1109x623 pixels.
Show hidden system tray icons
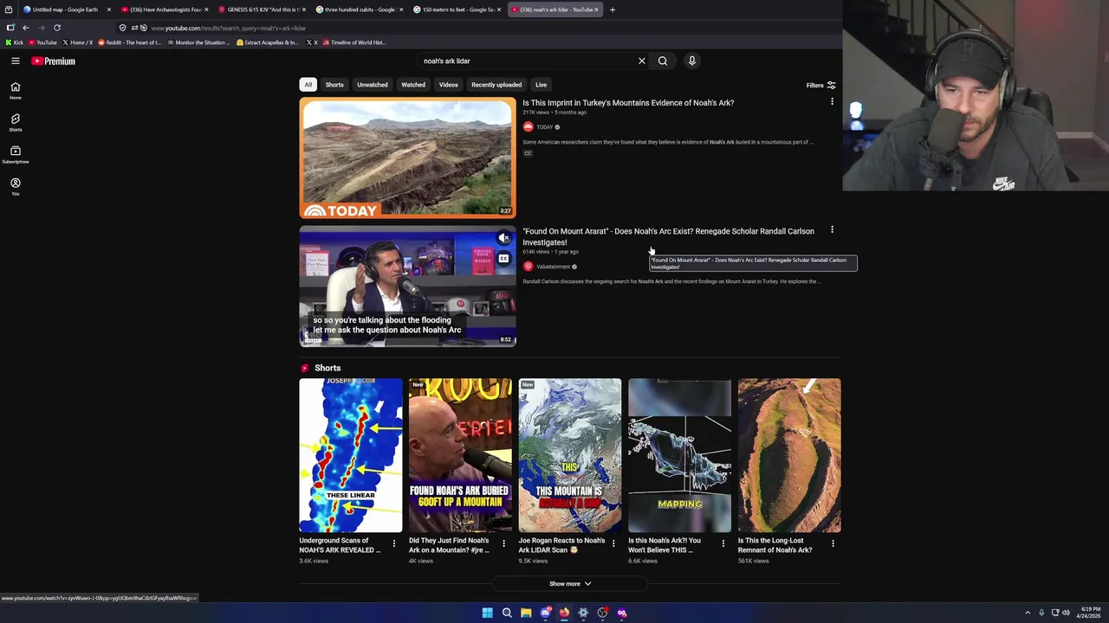point(1028,613)
